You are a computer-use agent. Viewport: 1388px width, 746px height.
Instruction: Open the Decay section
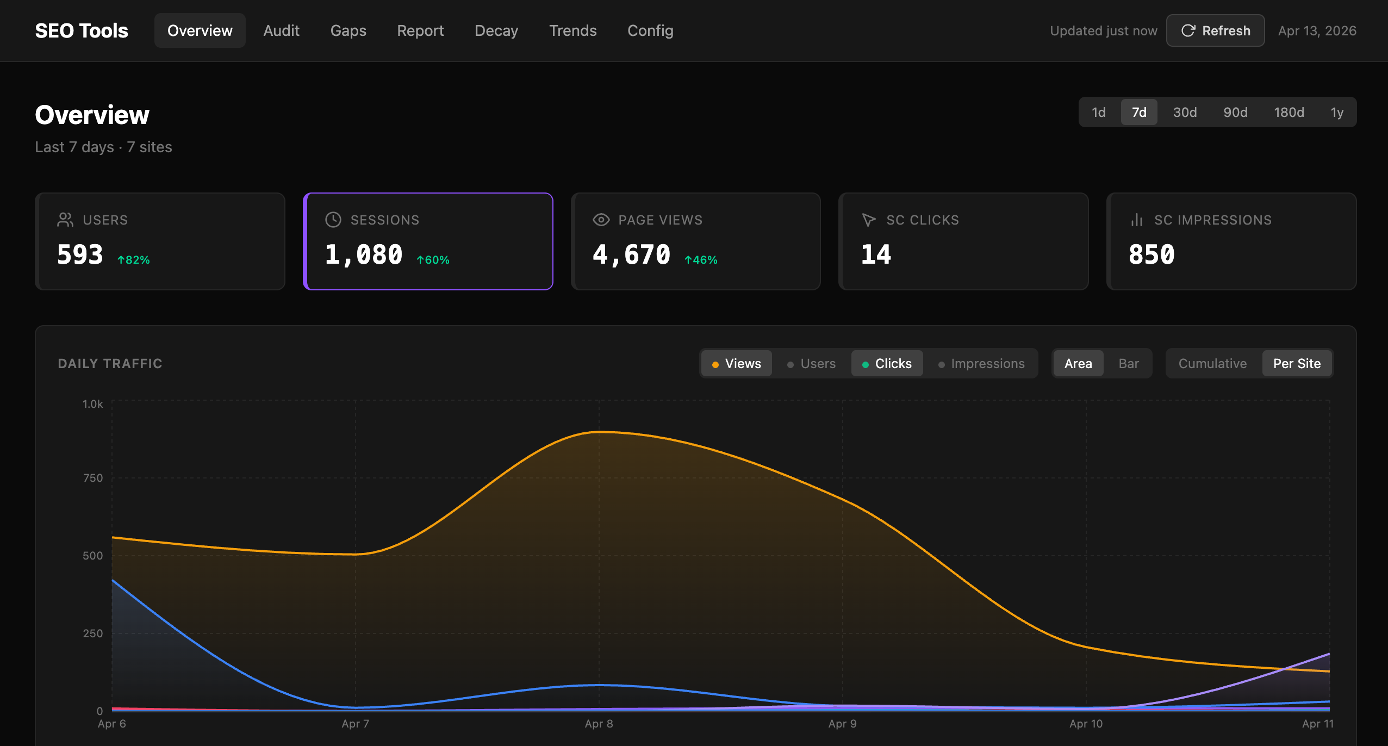tap(496, 30)
